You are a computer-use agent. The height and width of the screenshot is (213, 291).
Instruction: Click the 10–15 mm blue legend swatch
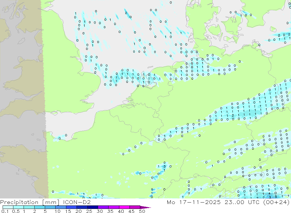point(61,207)
